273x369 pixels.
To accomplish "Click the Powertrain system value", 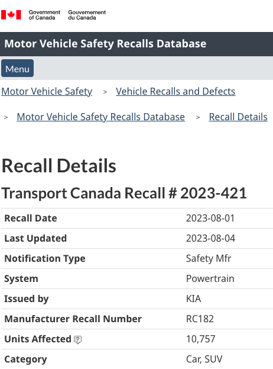I will [x=210, y=278].
